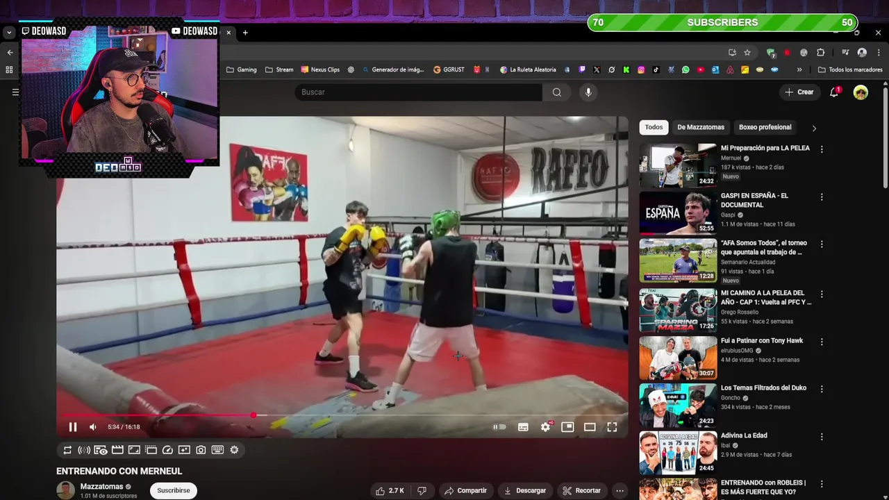Click the progress bar scrubber handle
889x500 pixels.
pos(254,415)
